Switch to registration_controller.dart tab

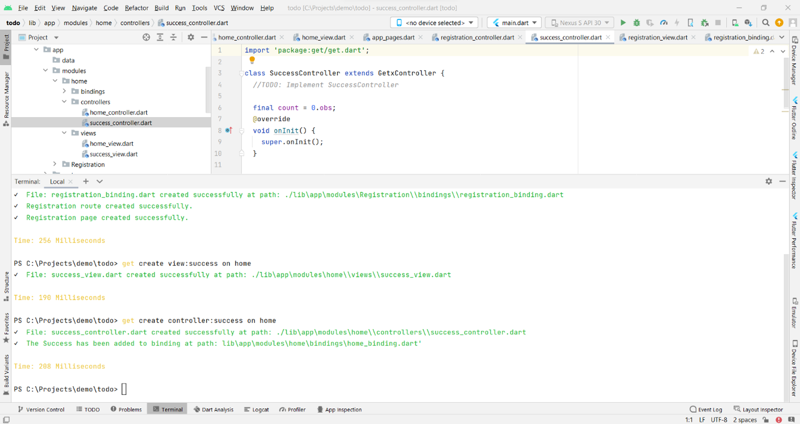click(477, 37)
